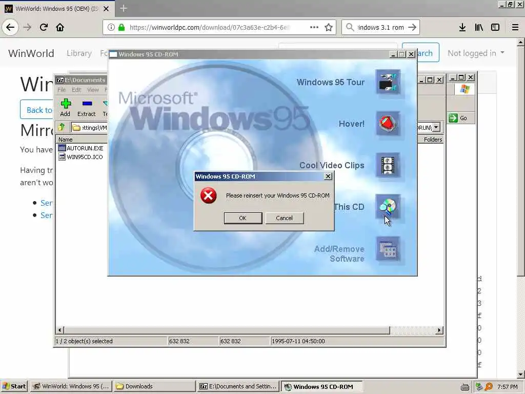Bookmark this page with the star icon
This screenshot has width=525, height=394.
(x=329, y=27)
